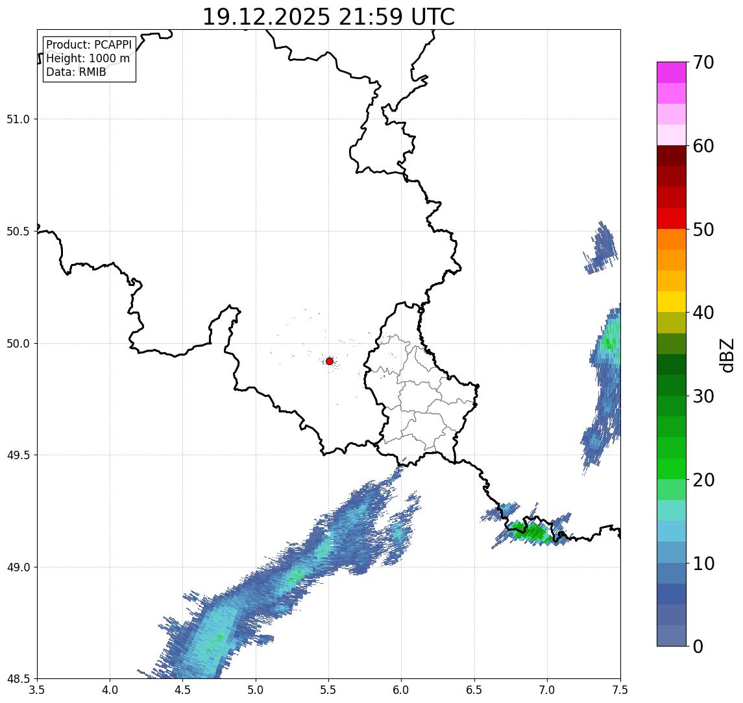
Task: Pick the dark maroon colorbar segment just below 60
Action: (672, 156)
